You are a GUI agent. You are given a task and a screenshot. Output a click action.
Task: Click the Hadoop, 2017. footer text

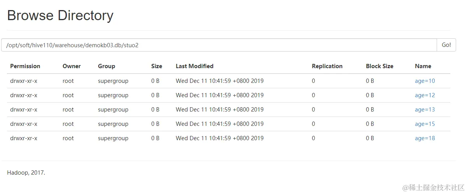point(26,173)
